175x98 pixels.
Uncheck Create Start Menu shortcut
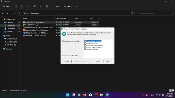pos(85,45)
